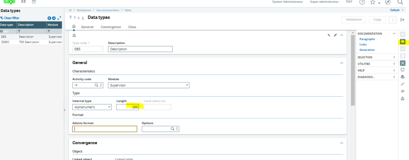
Task: Open the Paragraphs documentation link
Action: 368,39
